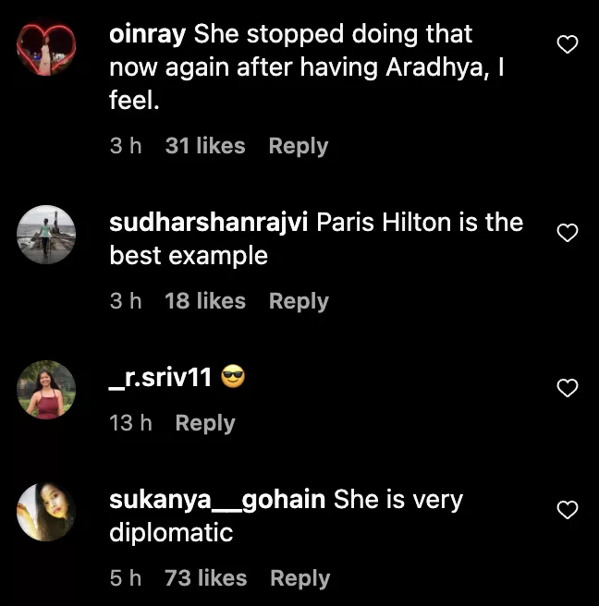Tap heart on sudharshanrajvi's Paris Hilton comment

pyautogui.click(x=568, y=233)
